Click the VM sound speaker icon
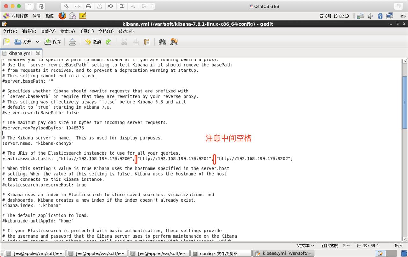This screenshot has height=257, width=408. pos(111,6)
